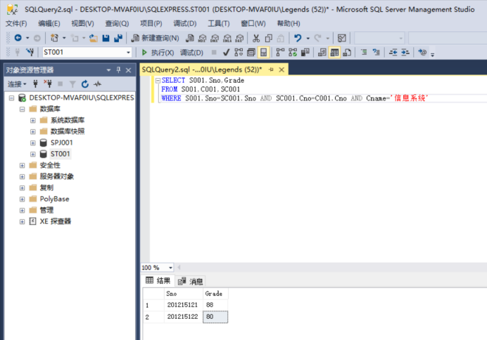487x340 pixels.
Task: Expand the SPJ001 database node
Action: tap(33, 143)
